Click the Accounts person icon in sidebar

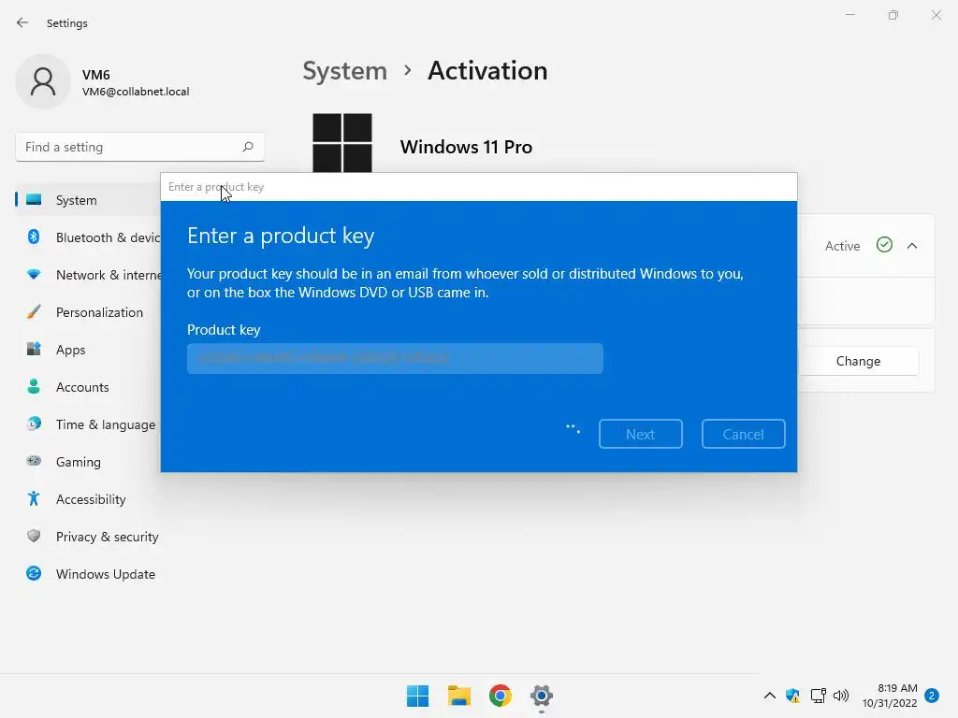[x=34, y=386]
